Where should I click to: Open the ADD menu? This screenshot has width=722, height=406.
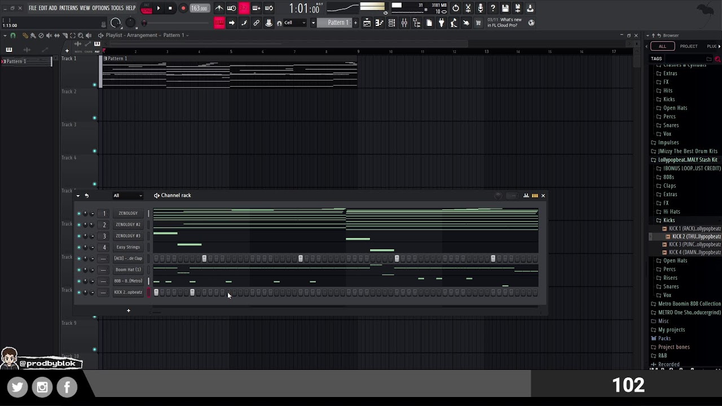click(53, 8)
